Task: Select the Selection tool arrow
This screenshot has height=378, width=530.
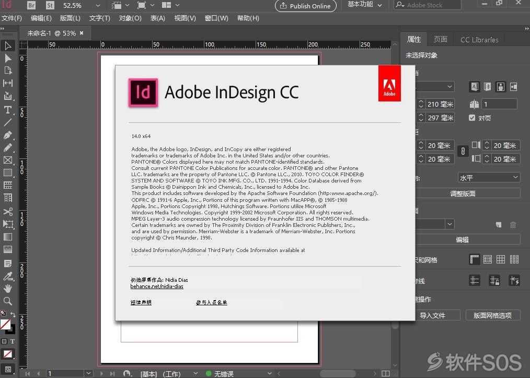Action: coord(8,45)
